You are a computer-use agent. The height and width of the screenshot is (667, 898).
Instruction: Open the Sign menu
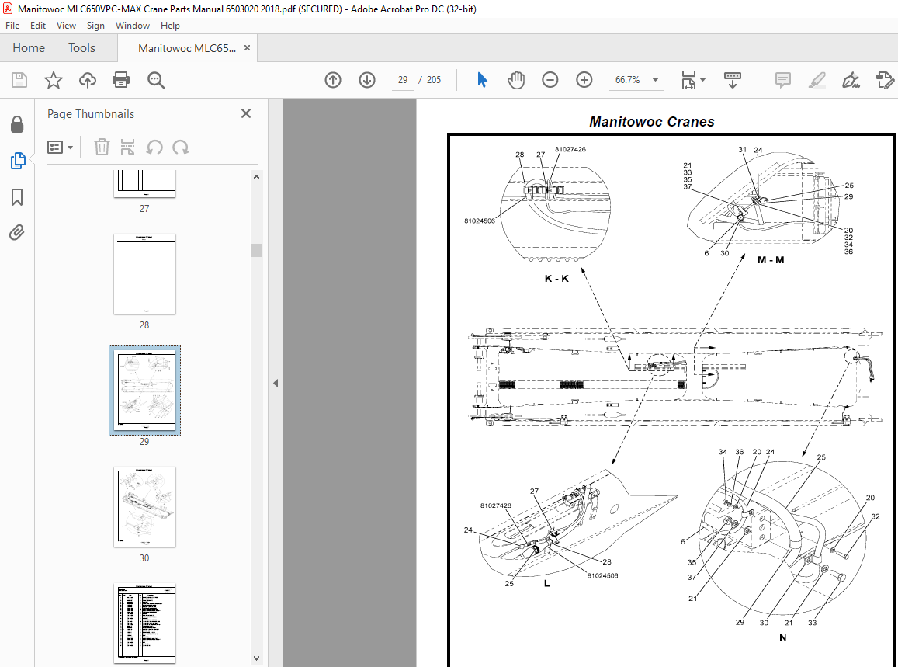pyautogui.click(x=95, y=25)
